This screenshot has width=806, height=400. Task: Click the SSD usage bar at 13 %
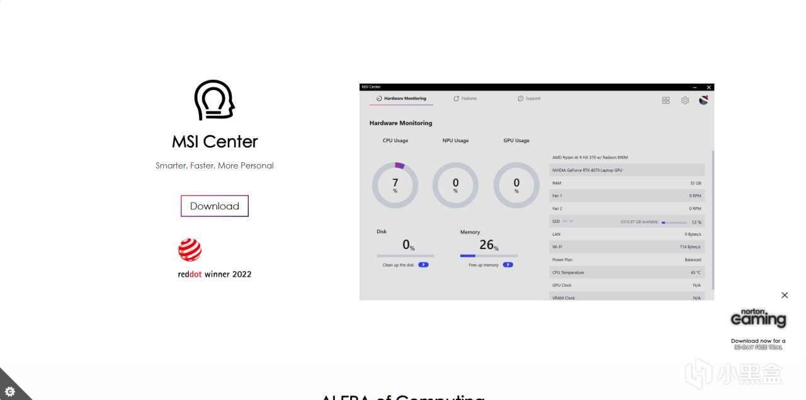[674, 222]
